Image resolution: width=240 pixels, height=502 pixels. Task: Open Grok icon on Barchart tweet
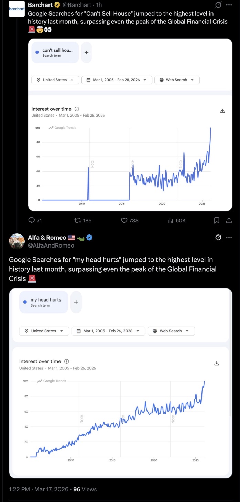click(218, 5)
